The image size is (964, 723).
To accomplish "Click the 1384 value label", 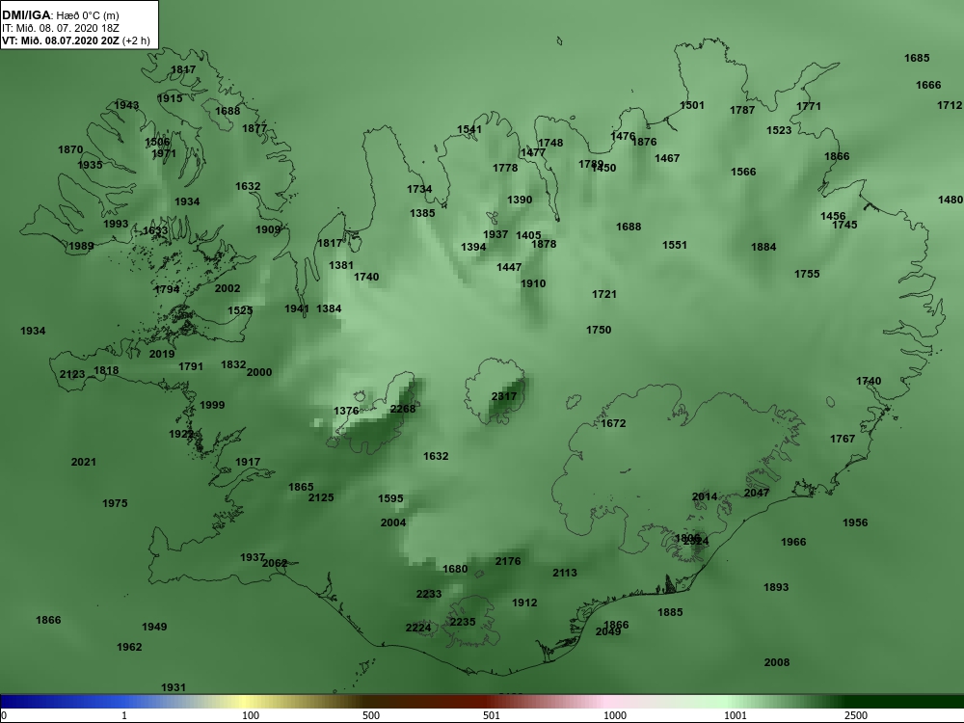I will (x=329, y=308).
